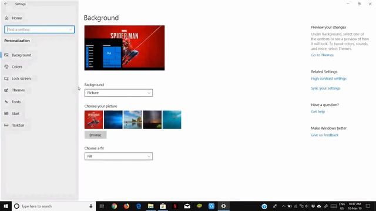Image resolution: width=376 pixels, height=211 pixels.
Task: Expand the Choose a fit dropdown
Action: click(119, 156)
